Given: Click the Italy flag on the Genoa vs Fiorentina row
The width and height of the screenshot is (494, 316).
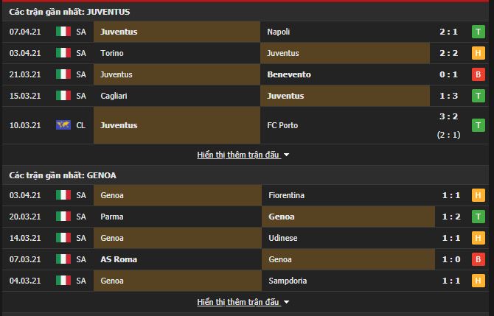Looking at the screenshot, I should click(63, 195).
